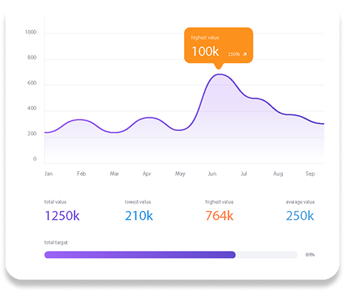Click the 1250k total value figure

(x=62, y=216)
